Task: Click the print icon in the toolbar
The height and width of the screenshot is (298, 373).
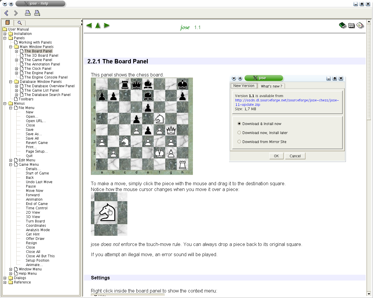Action: tap(28, 13)
